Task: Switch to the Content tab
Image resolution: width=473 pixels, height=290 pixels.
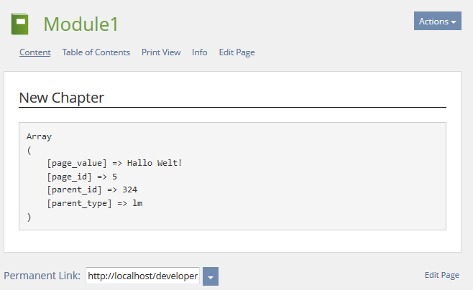Action: (35, 52)
